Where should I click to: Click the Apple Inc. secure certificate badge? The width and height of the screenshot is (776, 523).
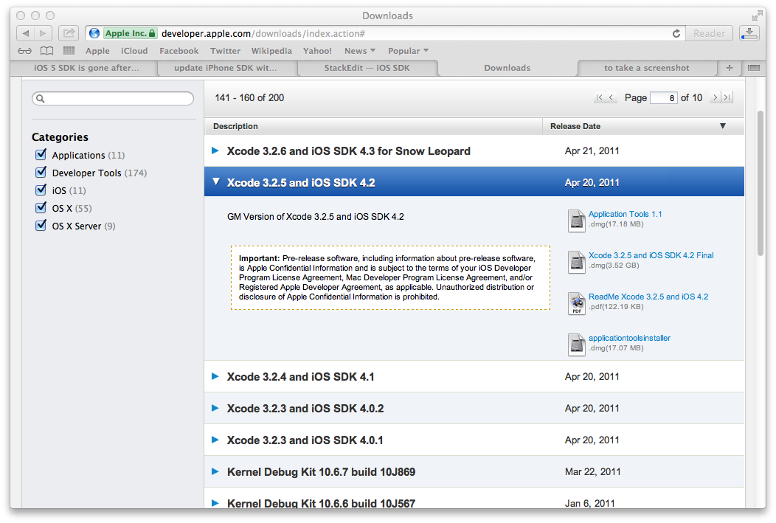130,33
